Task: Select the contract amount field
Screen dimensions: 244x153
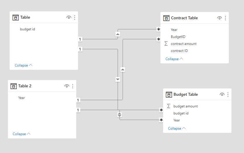Action: tap(184, 44)
